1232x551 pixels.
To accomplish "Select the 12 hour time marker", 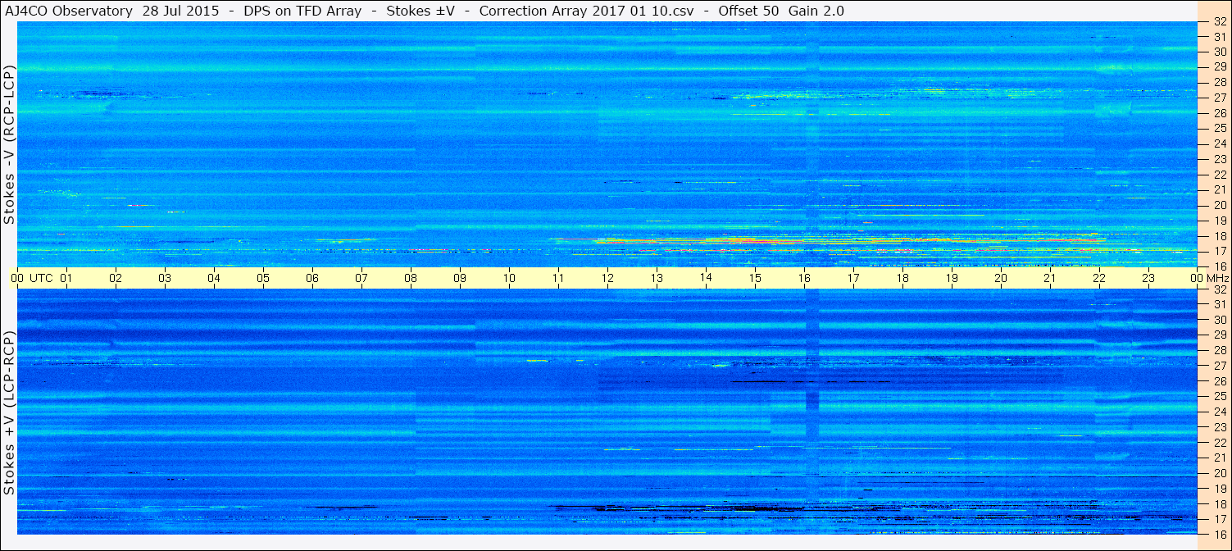I will [607, 279].
